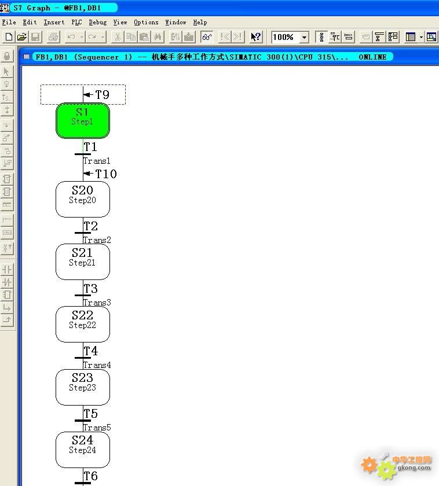The height and width of the screenshot is (486, 439).
Task: Close the ladder branch tool
Action: click(7, 320)
